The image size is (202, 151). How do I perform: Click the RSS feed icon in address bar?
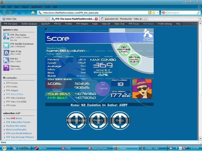(x=150, y=13)
